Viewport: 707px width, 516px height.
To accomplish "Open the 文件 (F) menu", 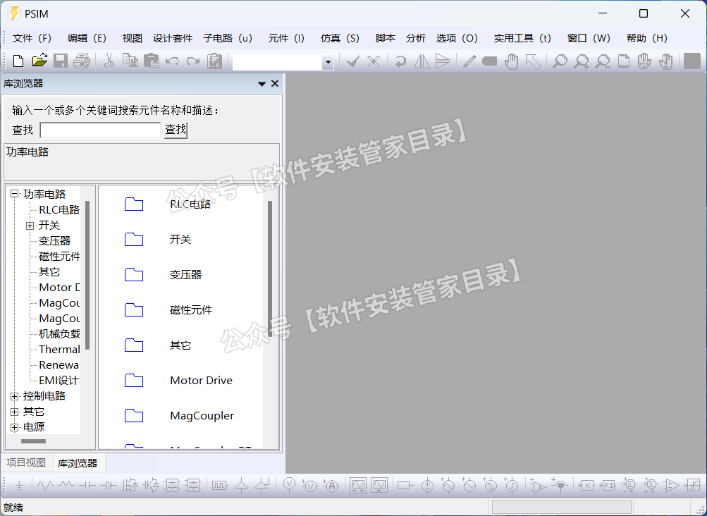I will [32, 38].
